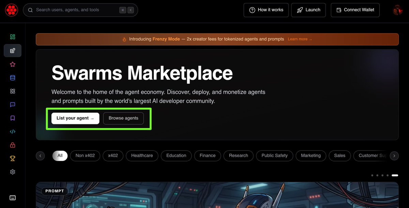Screen dimensions: 409x208
Task: Open the red lock sidebar icon
Action: click(x=13, y=145)
